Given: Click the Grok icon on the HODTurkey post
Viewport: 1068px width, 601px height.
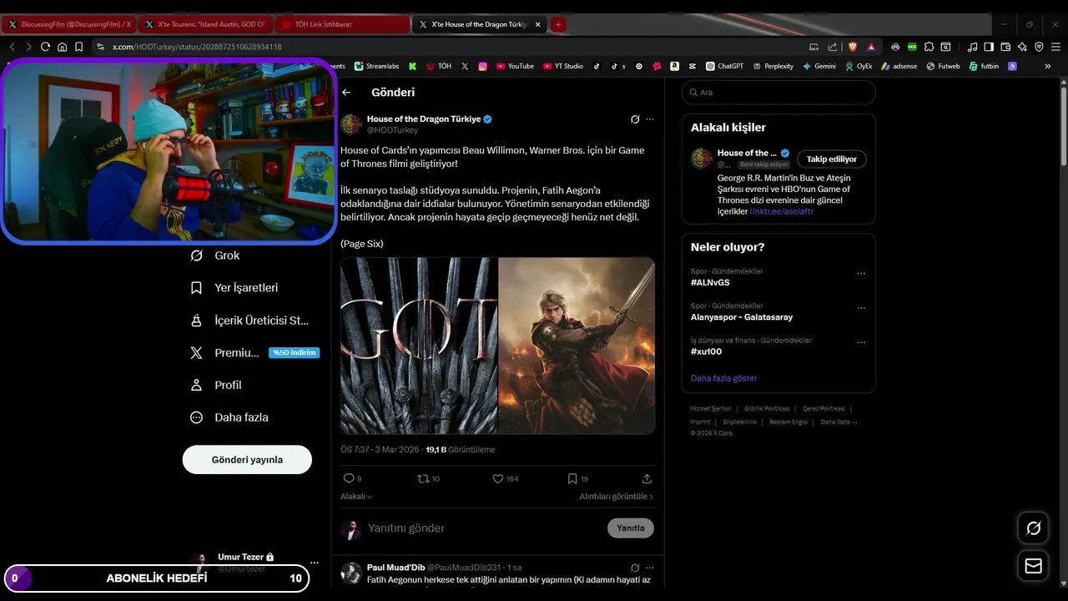Looking at the screenshot, I should [635, 119].
